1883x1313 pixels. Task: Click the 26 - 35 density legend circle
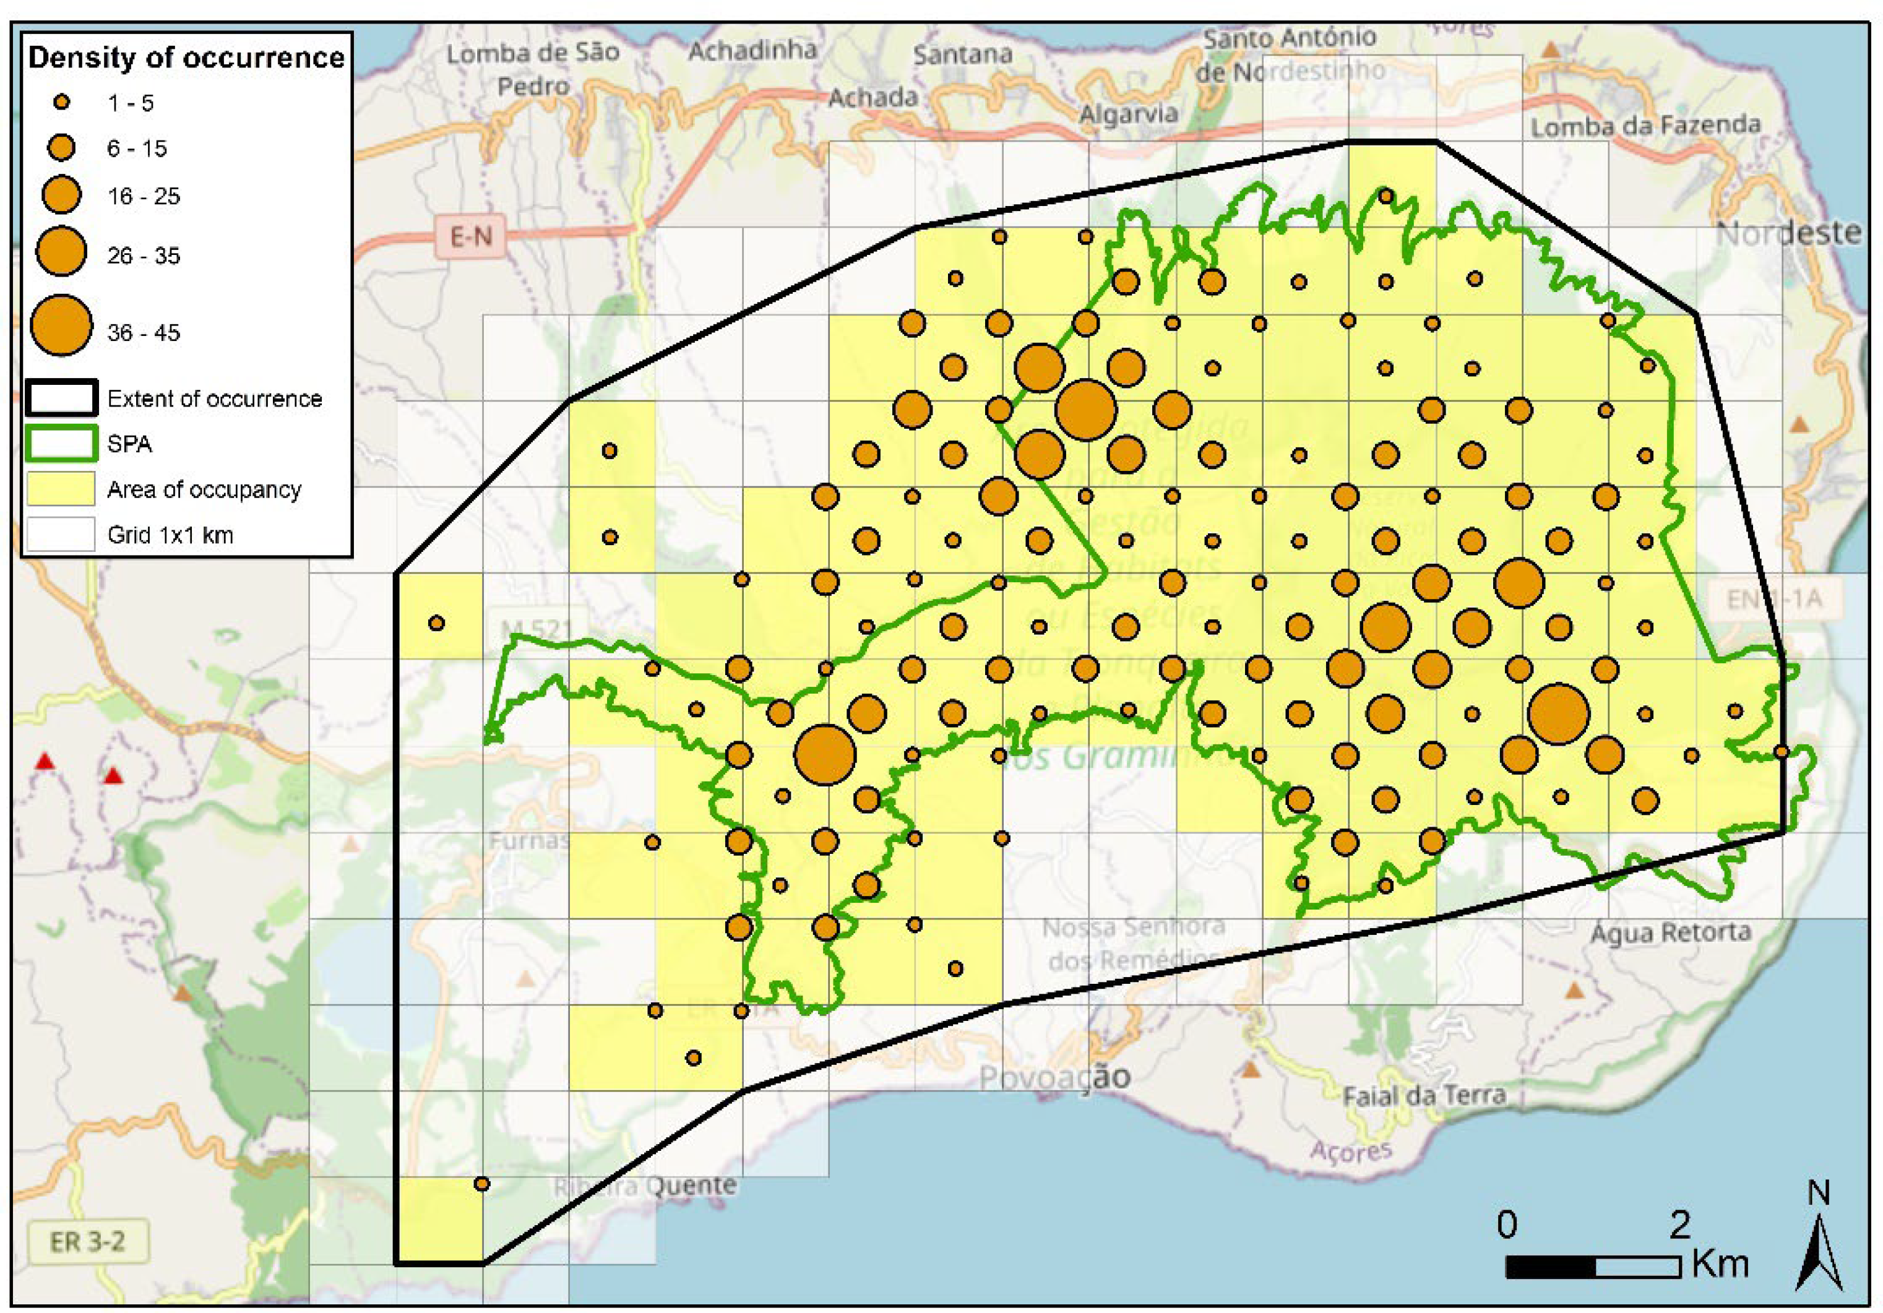pos(61,252)
